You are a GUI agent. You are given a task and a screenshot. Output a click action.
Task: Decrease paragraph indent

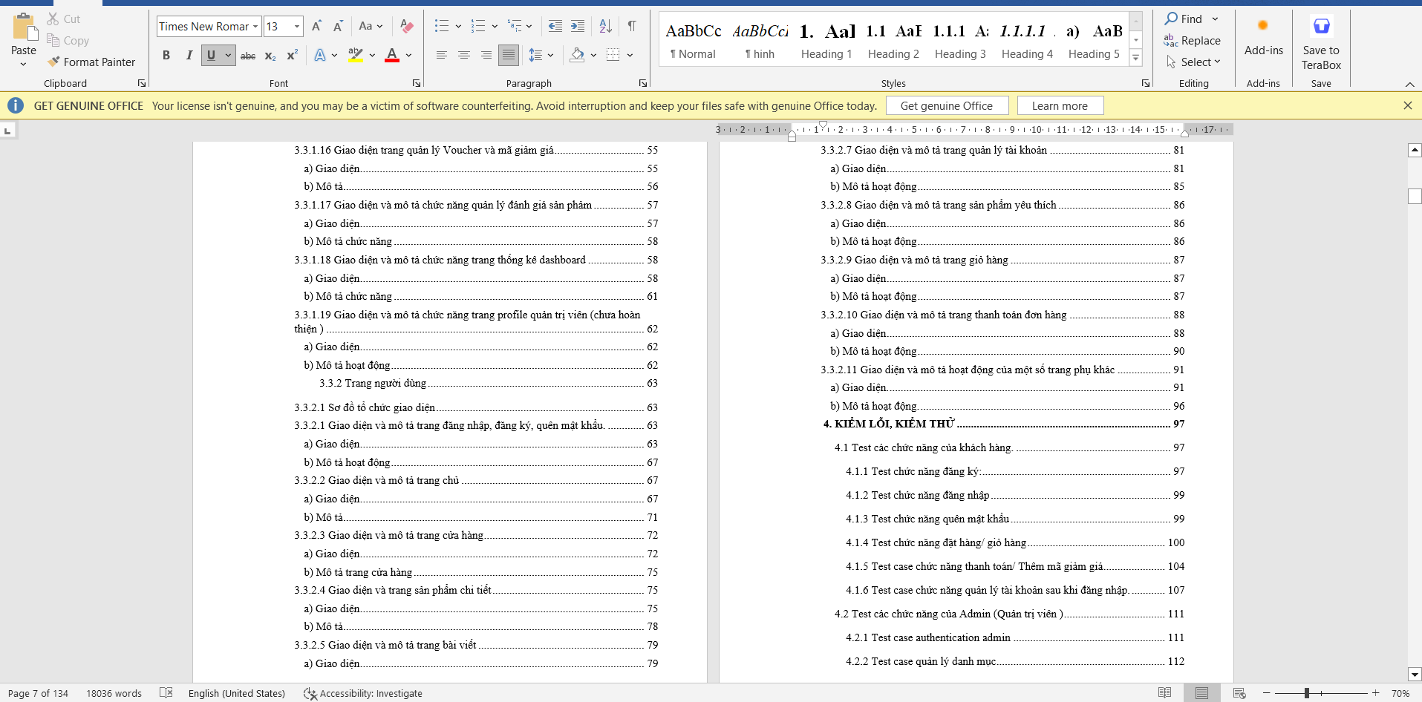(555, 26)
